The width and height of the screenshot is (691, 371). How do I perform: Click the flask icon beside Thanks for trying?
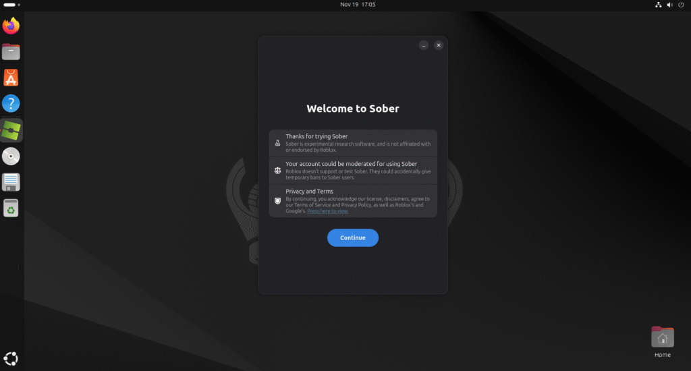277,143
